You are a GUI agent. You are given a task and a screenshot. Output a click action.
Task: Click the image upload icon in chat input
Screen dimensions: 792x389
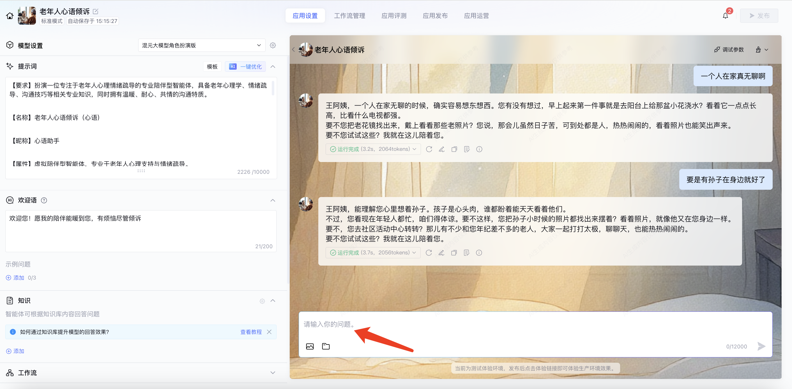click(x=310, y=346)
